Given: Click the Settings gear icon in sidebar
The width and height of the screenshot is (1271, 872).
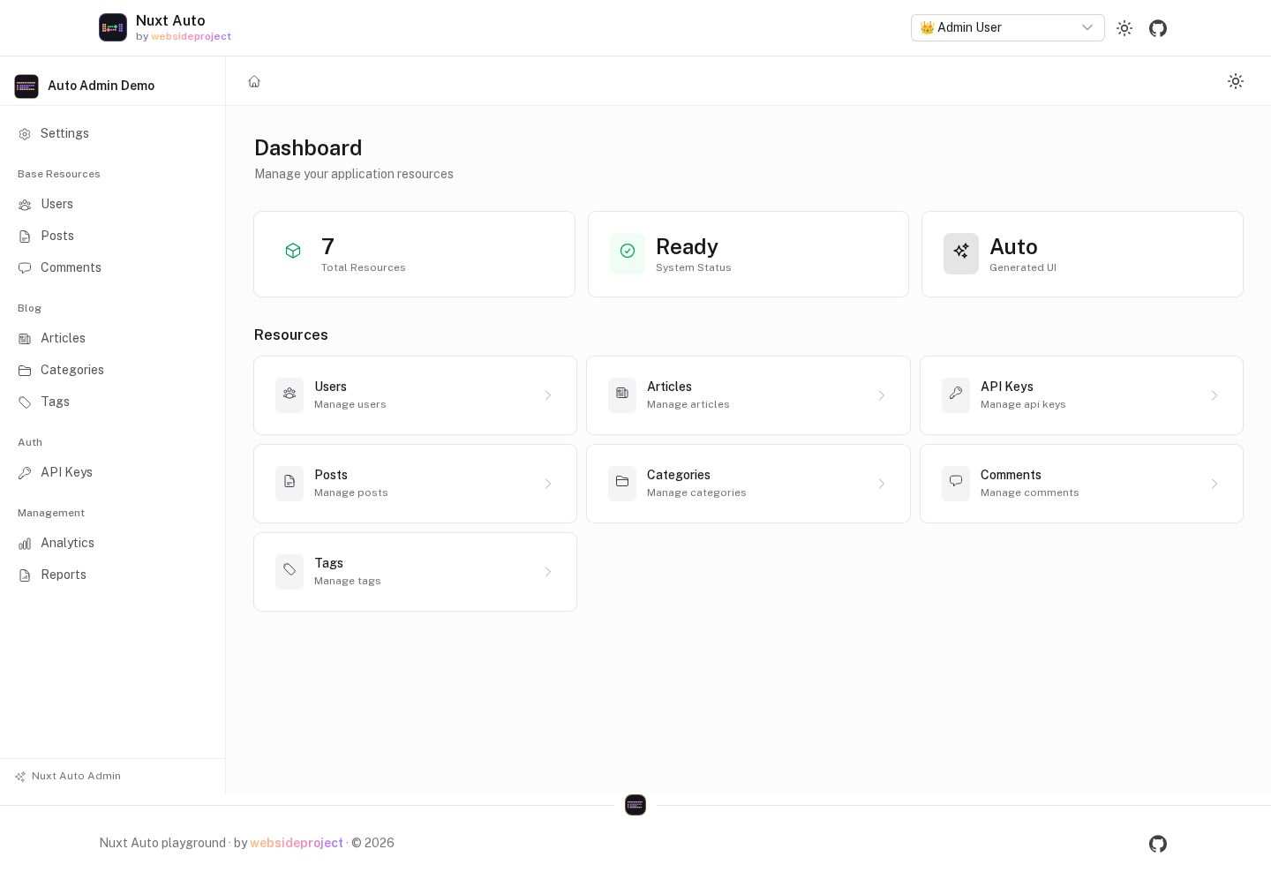Looking at the screenshot, I should pos(25,134).
